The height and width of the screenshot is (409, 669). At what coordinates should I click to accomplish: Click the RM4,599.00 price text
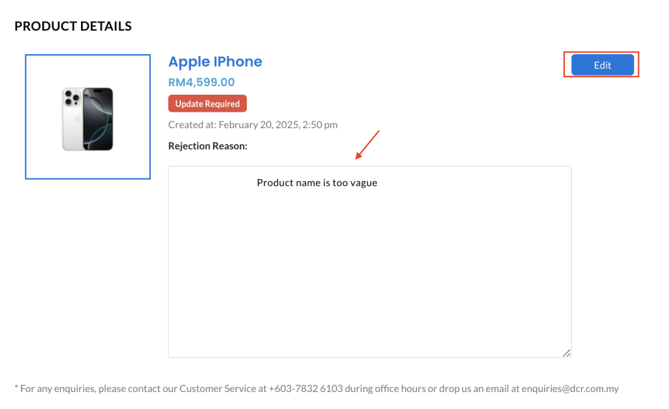coord(201,82)
